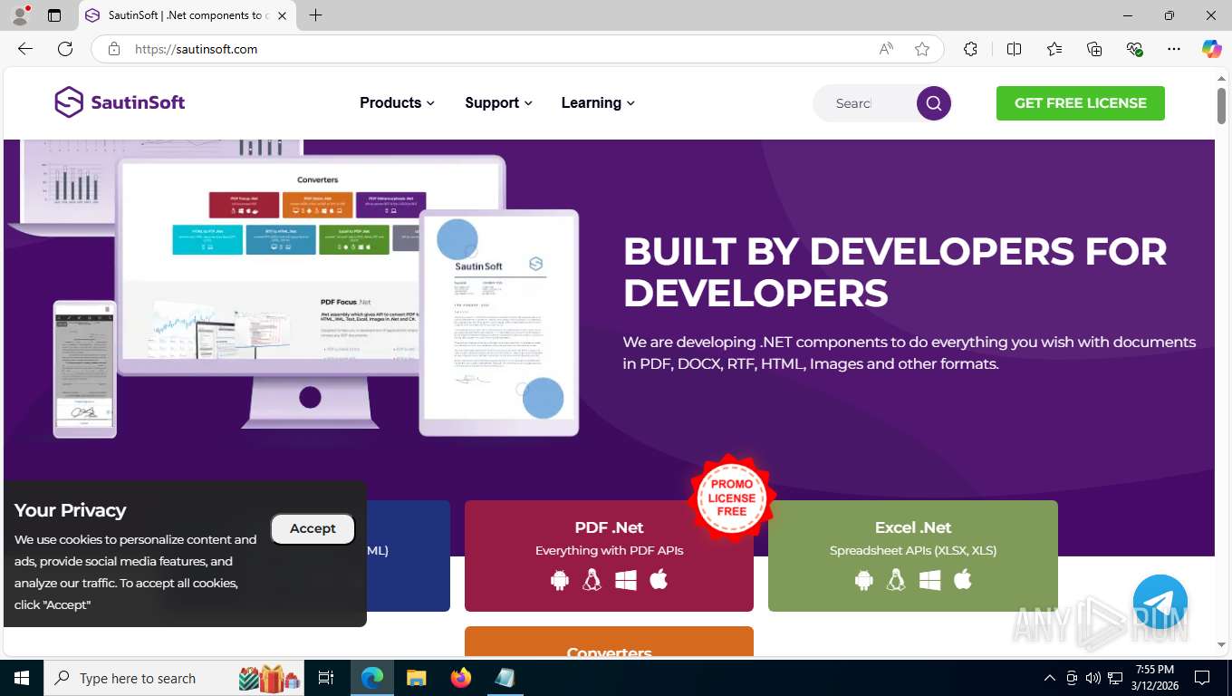The width and height of the screenshot is (1232, 696).
Task: Click the Linux penguin icon under Excel .Net
Action: tap(896, 580)
